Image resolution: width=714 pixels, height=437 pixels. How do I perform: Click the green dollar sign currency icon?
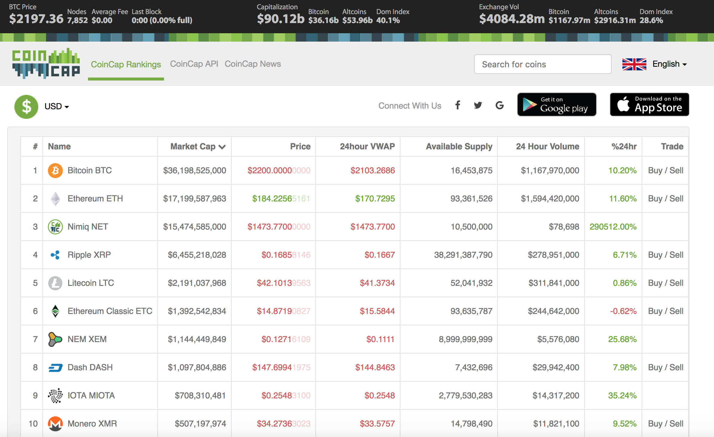point(26,107)
